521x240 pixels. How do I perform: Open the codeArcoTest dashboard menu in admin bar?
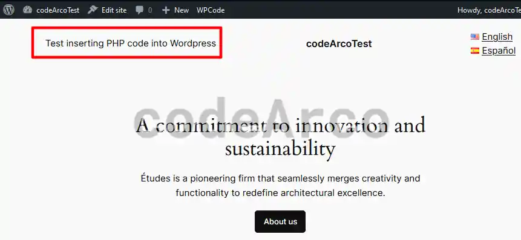tap(51, 10)
